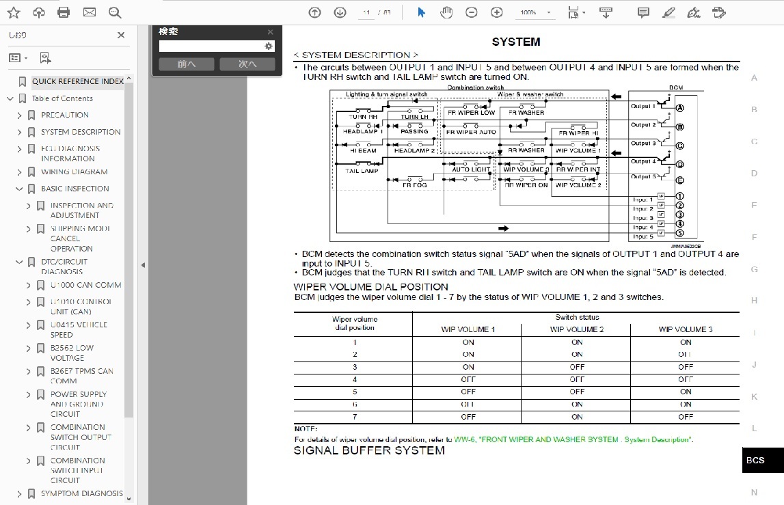Add a comment with speech bubble icon
Image resolution: width=784 pixels, height=505 pixels.
643,12
